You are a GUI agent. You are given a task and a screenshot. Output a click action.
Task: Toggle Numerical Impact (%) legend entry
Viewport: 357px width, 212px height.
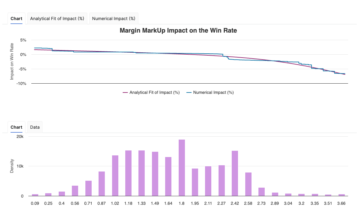click(x=213, y=93)
